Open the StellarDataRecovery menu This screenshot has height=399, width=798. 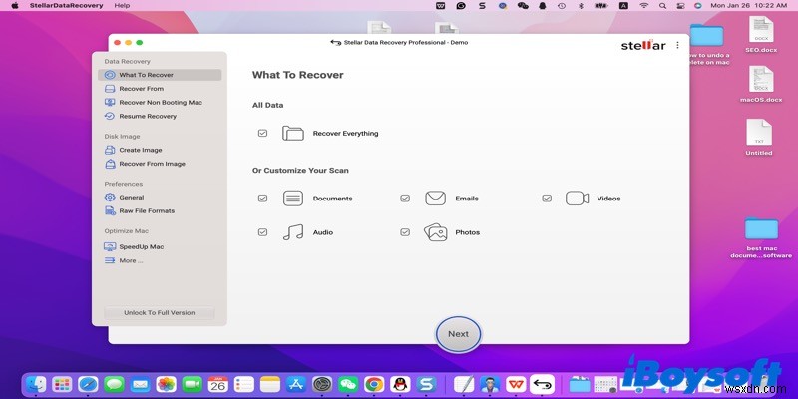[x=66, y=6]
